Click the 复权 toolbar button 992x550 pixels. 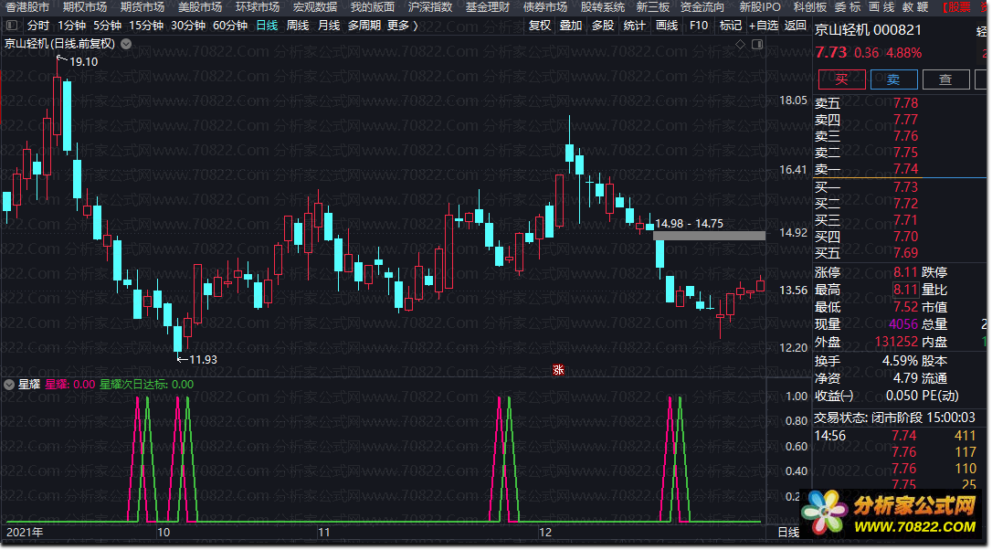[x=540, y=26]
